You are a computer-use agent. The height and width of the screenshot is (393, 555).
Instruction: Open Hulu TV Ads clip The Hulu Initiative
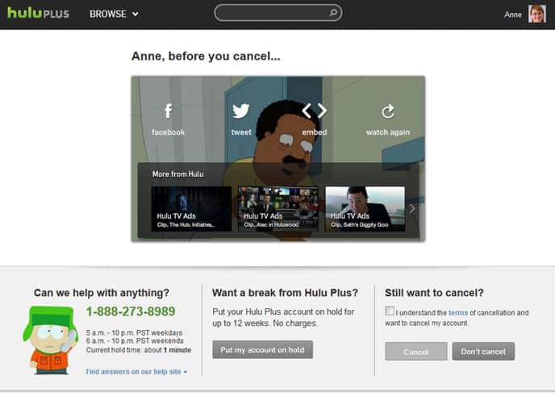click(191, 209)
